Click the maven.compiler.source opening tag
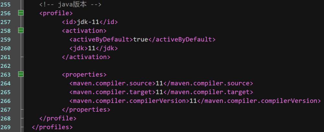The image size is (324, 132). click(x=112, y=83)
